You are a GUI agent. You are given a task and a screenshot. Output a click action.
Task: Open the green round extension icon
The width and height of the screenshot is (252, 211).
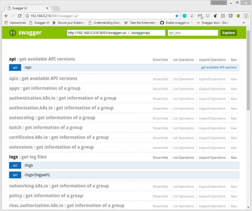(x=238, y=16)
